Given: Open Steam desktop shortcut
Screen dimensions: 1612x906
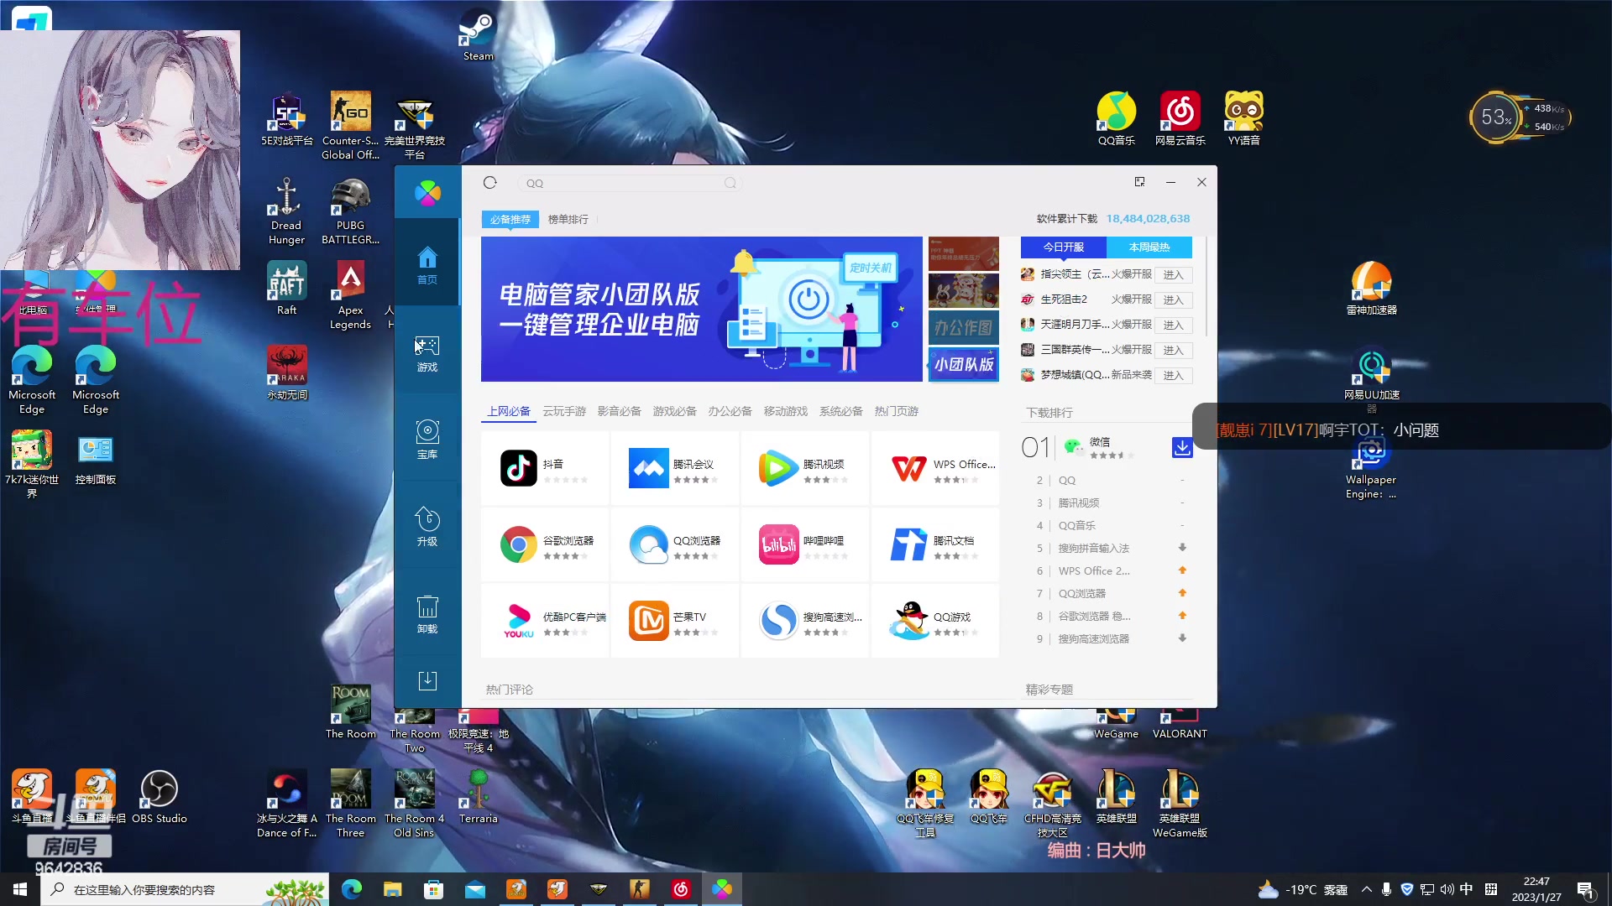Looking at the screenshot, I should (x=479, y=35).
